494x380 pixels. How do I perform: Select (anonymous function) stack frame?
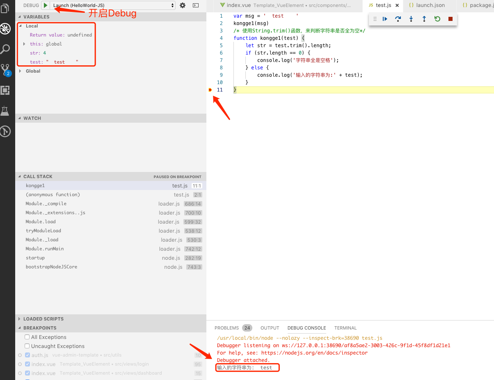click(110, 195)
